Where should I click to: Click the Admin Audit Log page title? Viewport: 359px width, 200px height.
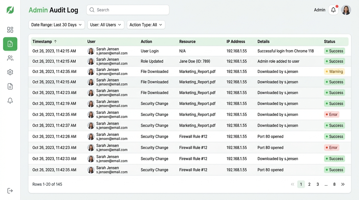click(53, 10)
